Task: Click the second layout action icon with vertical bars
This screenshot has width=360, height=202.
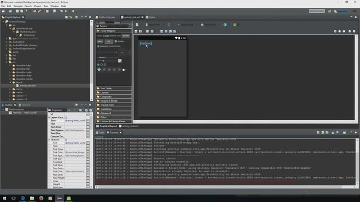Action: pyautogui.click(x=140, y=31)
